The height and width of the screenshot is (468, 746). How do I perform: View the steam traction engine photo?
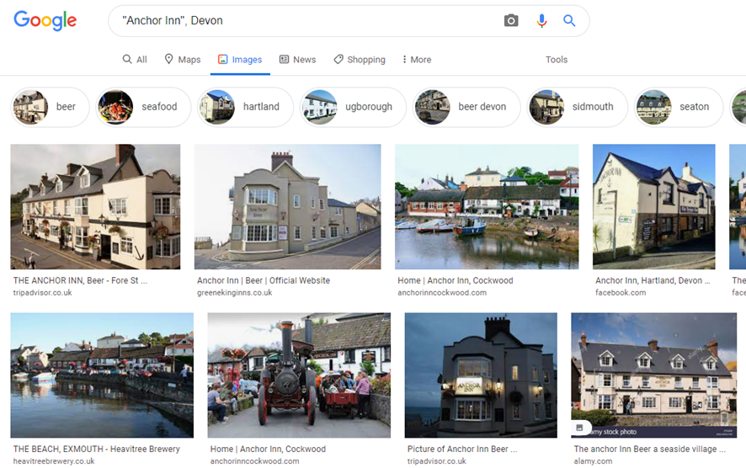pyautogui.click(x=299, y=375)
